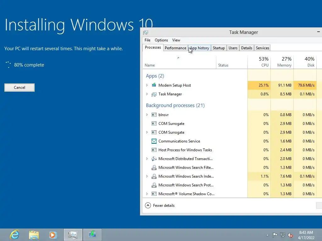
Task: Open the File menu
Action: pyautogui.click(x=147, y=40)
